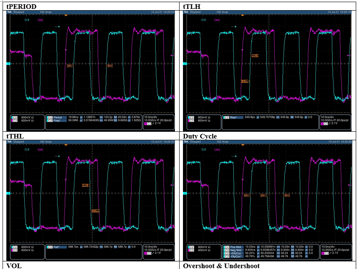Click channel 2 ground marker in tTLH capture

(x=185, y=64)
